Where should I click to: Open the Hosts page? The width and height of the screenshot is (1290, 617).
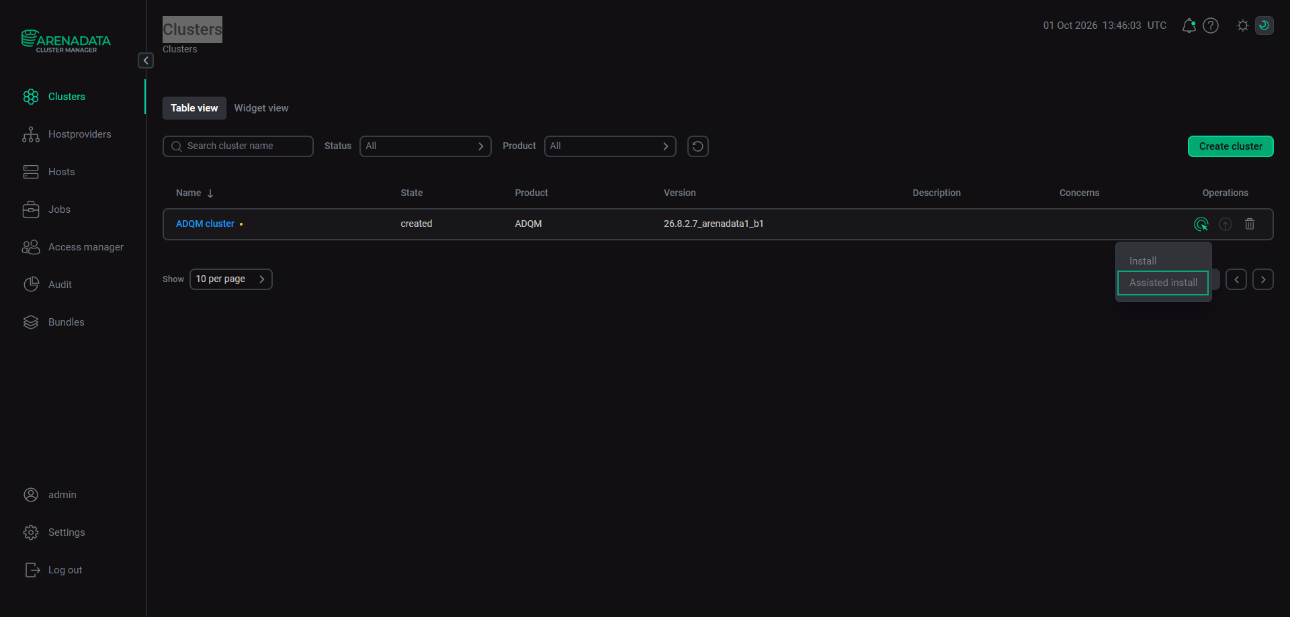pyautogui.click(x=48, y=172)
